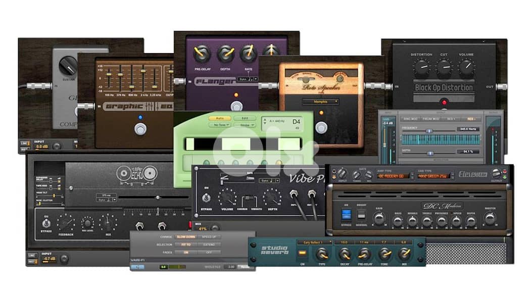Toggle the Studio Reverb On button
This screenshot has width=532, height=303.
(x=302, y=253)
